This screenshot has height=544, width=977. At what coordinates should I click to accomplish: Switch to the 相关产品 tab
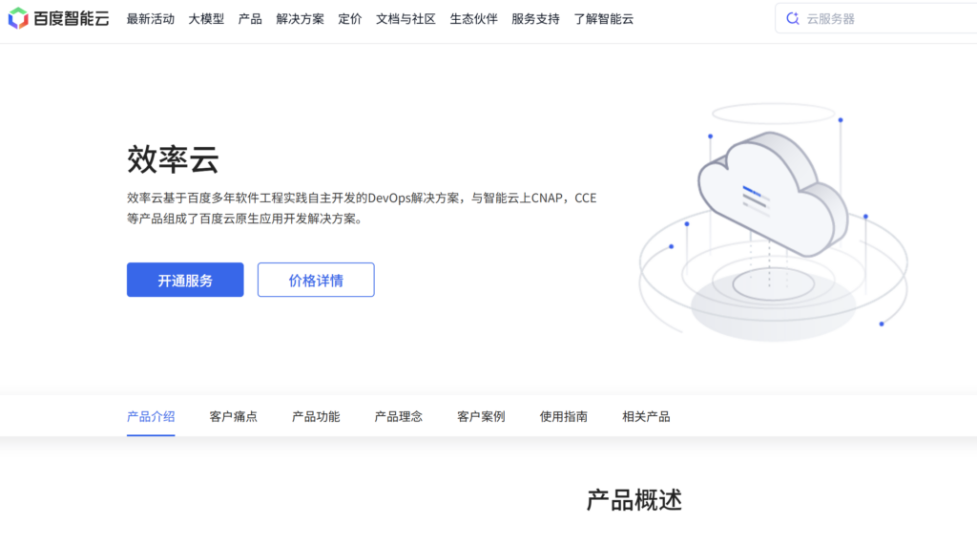tap(646, 416)
